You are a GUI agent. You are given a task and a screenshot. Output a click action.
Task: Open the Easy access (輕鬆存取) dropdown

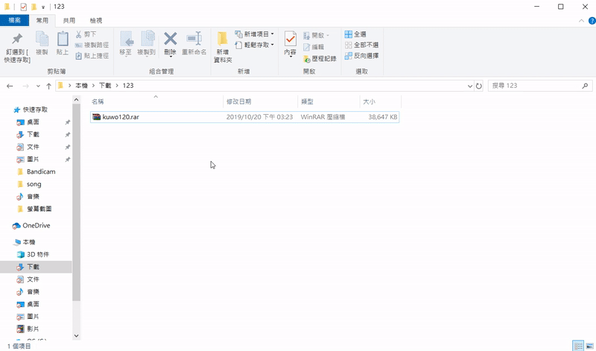[x=254, y=45]
